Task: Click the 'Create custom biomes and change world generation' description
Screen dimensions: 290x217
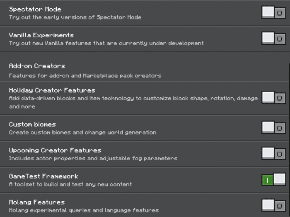Action: (x=83, y=133)
